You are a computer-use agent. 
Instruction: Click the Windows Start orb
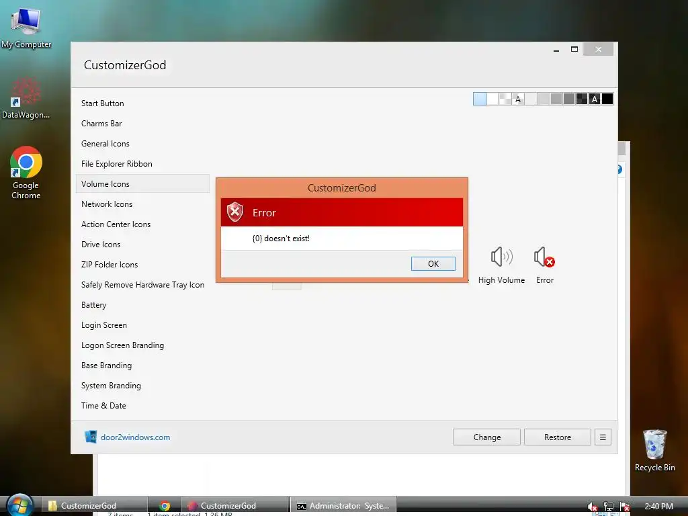[19, 505]
